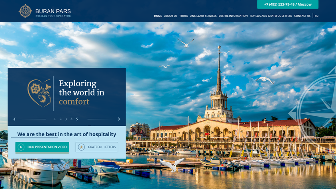Jump to slide 1 in pagination

tap(55, 119)
